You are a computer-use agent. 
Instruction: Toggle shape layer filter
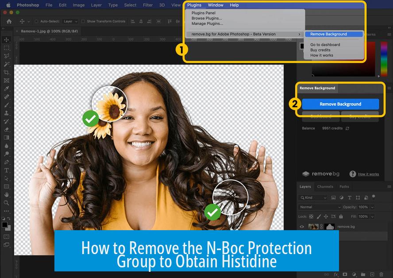pos(358,197)
